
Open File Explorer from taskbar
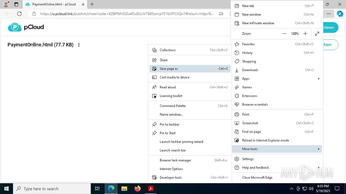pos(124,189)
